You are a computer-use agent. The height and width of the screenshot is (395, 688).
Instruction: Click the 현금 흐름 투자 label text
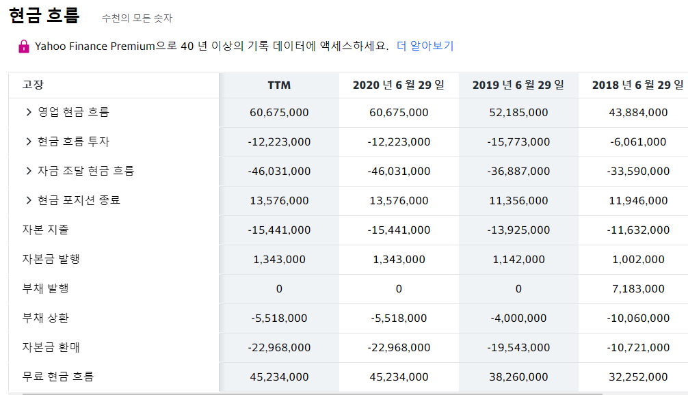point(73,141)
